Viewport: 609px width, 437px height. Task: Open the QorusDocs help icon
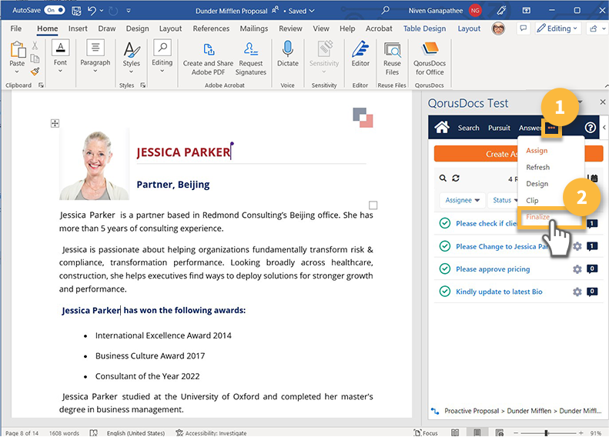point(591,128)
